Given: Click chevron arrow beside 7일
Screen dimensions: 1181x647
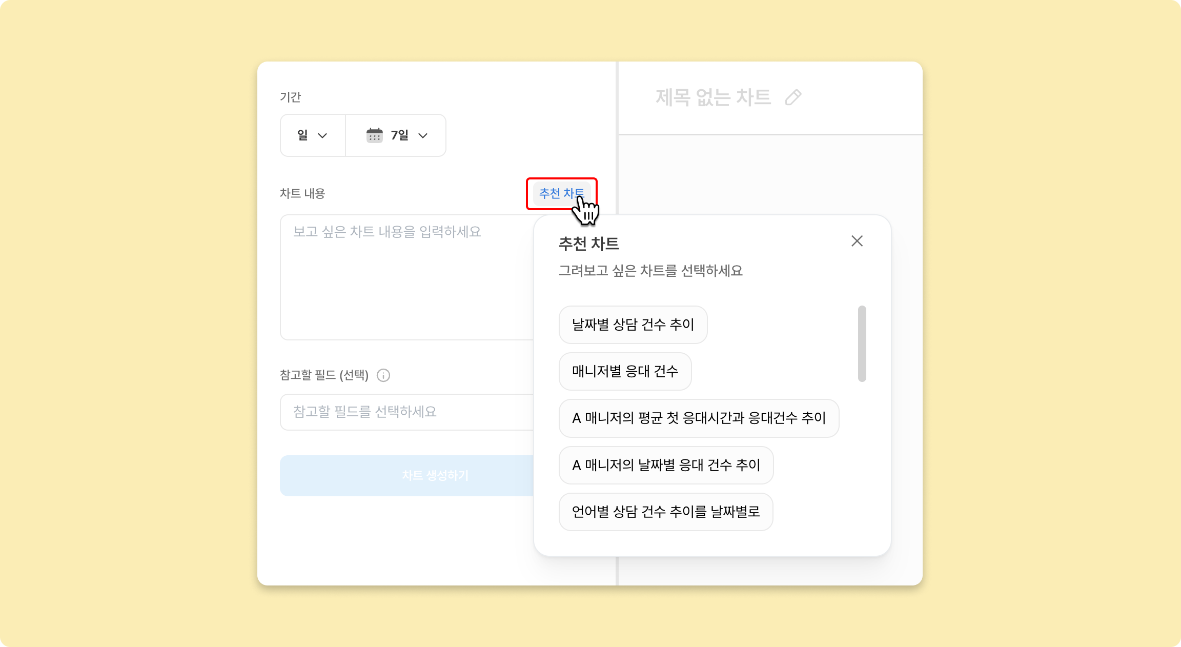Looking at the screenshot, I should tap(423, 136).
